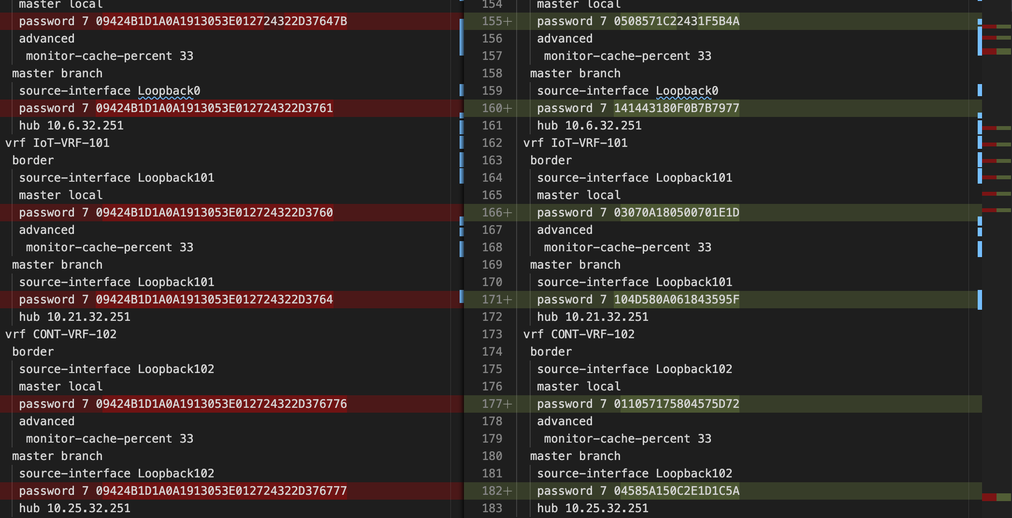The height and width of the screenshot is (518, 1012).
Task: Click 'hub 10.21.32.251' in the left pane
Action: point(74,317)
